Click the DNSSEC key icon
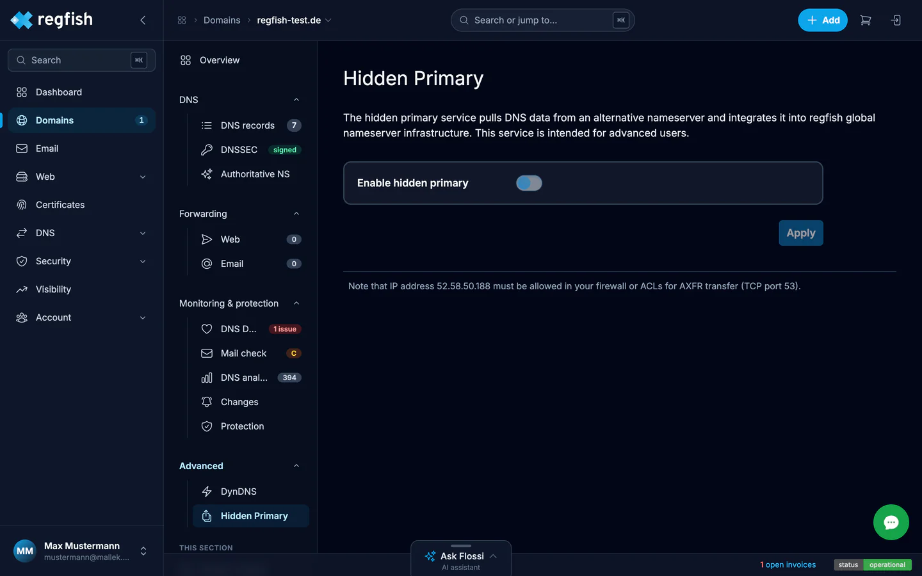The image size is (922, 576). pos(207,150)
